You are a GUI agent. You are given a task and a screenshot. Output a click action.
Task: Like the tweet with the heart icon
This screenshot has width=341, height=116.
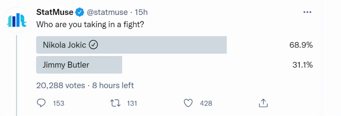point(188,103)
